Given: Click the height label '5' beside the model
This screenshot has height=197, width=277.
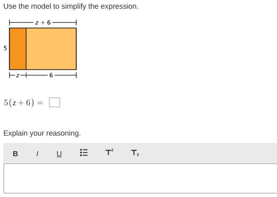Looking at the screenshot, I should 5,48.
